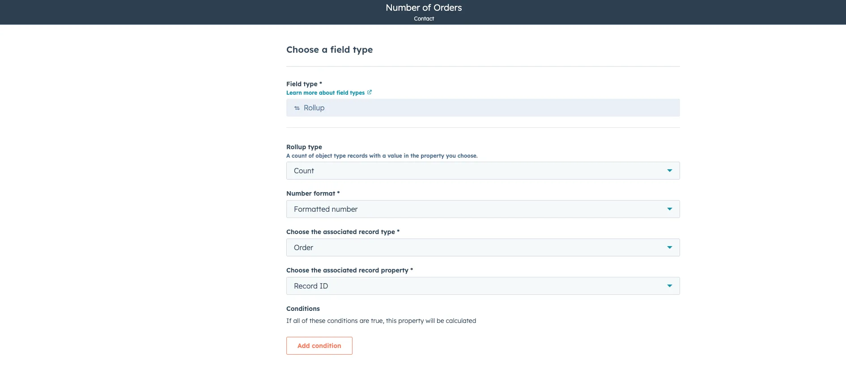Viewport: 846px width, 377px height.
Task: Click the Choose the associated record property label
Action: point(349,270)
